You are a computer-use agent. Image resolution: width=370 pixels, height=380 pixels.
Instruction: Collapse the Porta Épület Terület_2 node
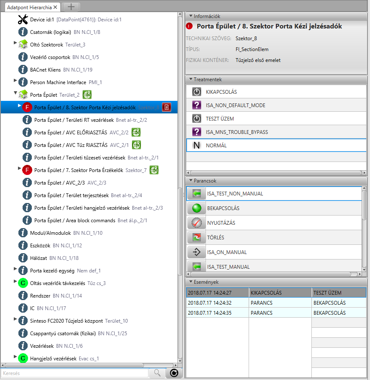15,93
